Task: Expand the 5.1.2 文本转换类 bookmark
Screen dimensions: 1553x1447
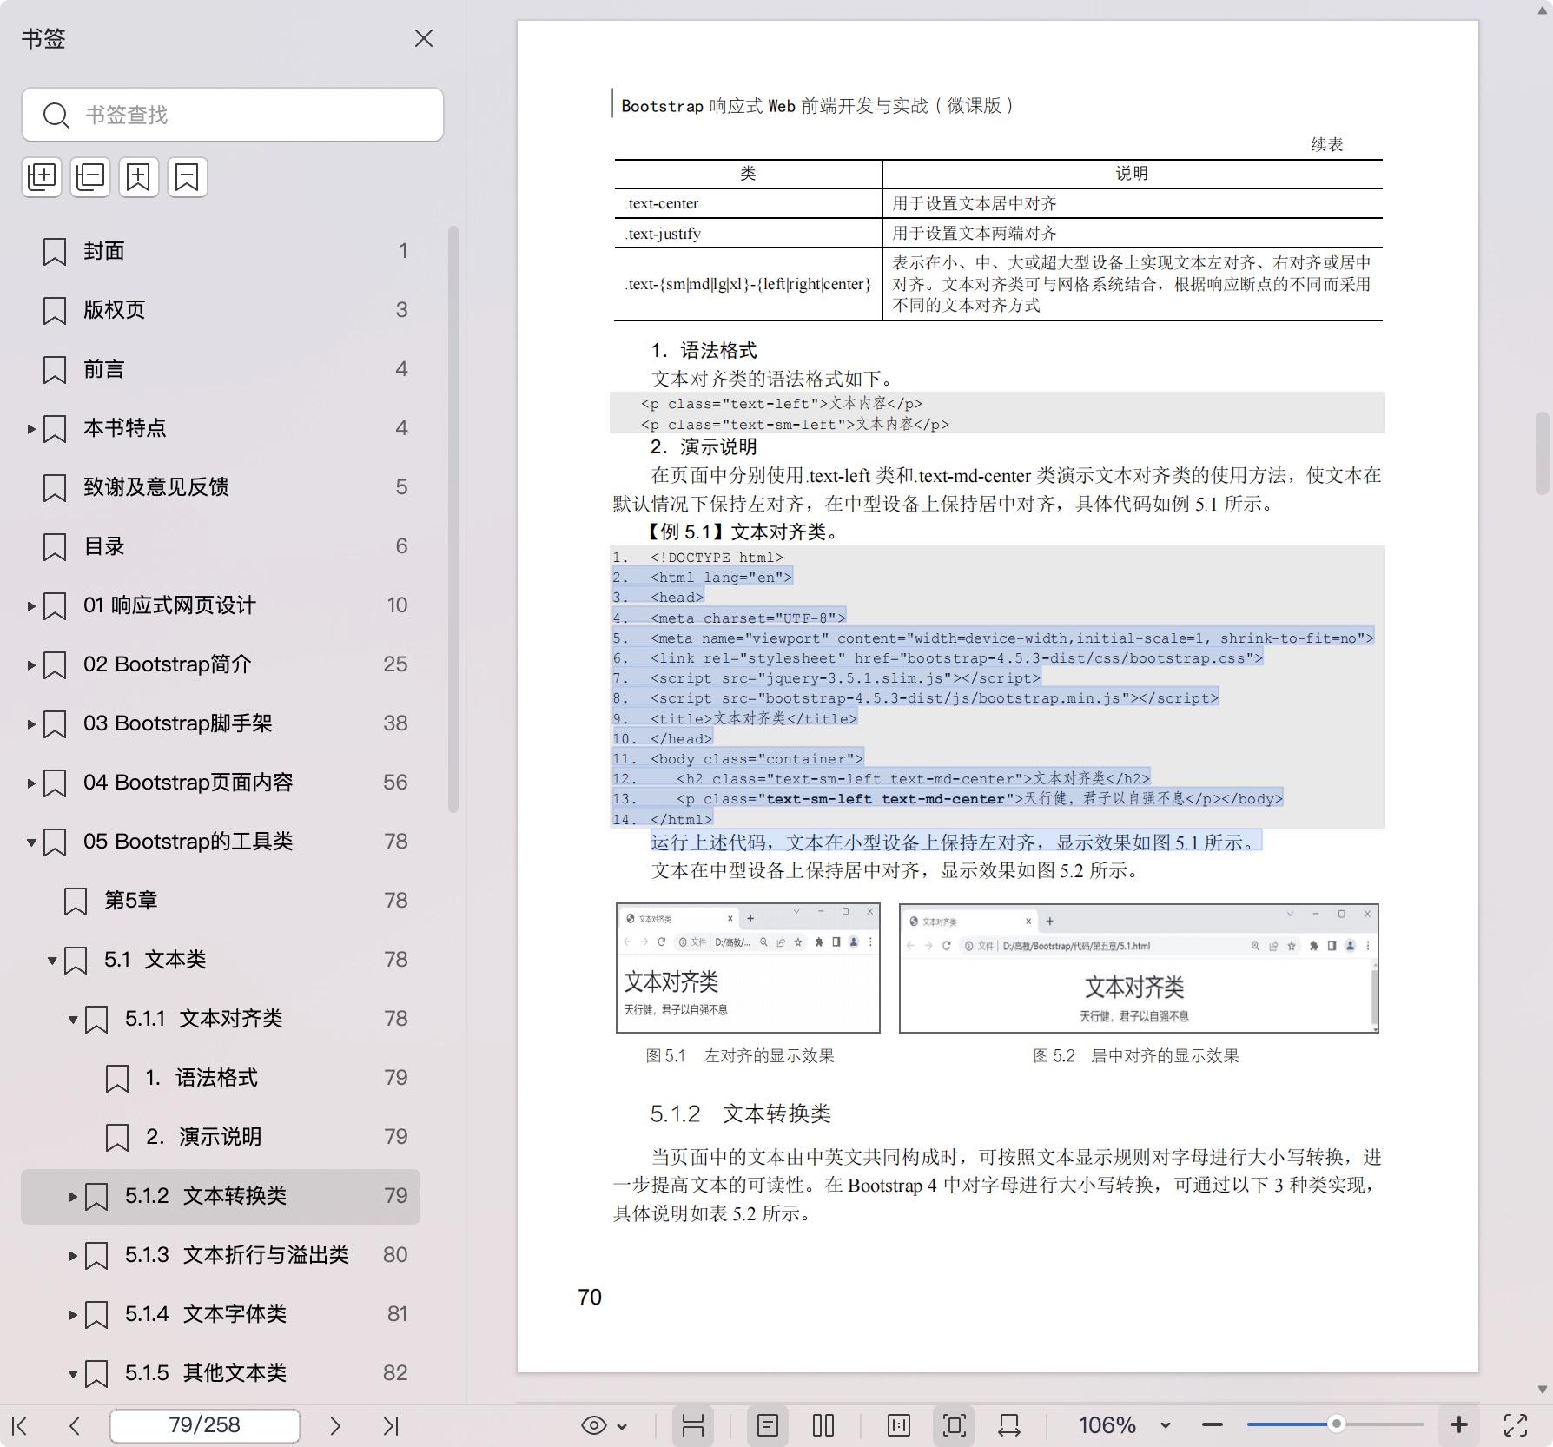Action: pyautogui.click(x=73, y=1196)
